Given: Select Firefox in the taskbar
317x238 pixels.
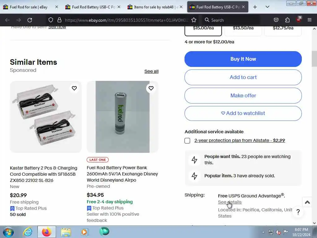Looking at the screenshot, I should pyautogui.click(x=47, y=232).
